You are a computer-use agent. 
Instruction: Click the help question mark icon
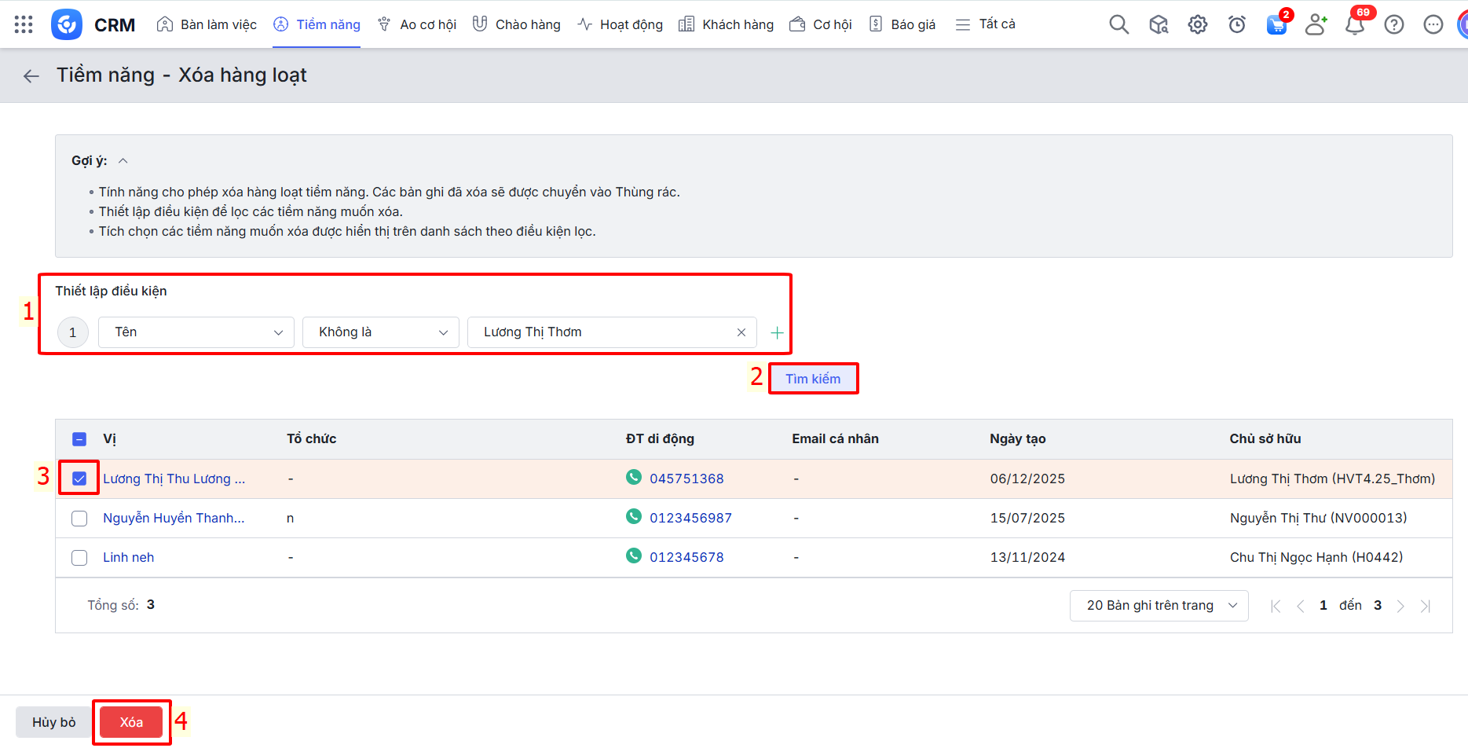click(x=1393, y=24)
